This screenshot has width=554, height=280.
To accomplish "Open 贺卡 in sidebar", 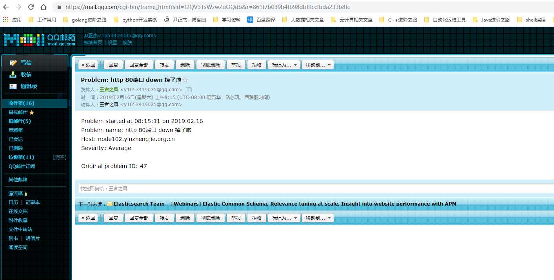I will [x=13, y=238].
